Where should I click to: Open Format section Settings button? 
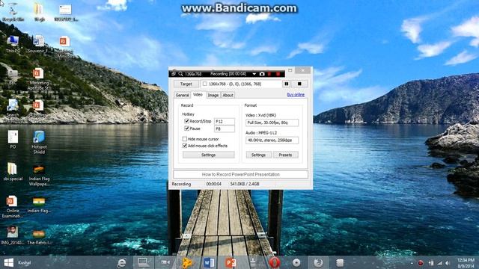(x=258, y=155)
